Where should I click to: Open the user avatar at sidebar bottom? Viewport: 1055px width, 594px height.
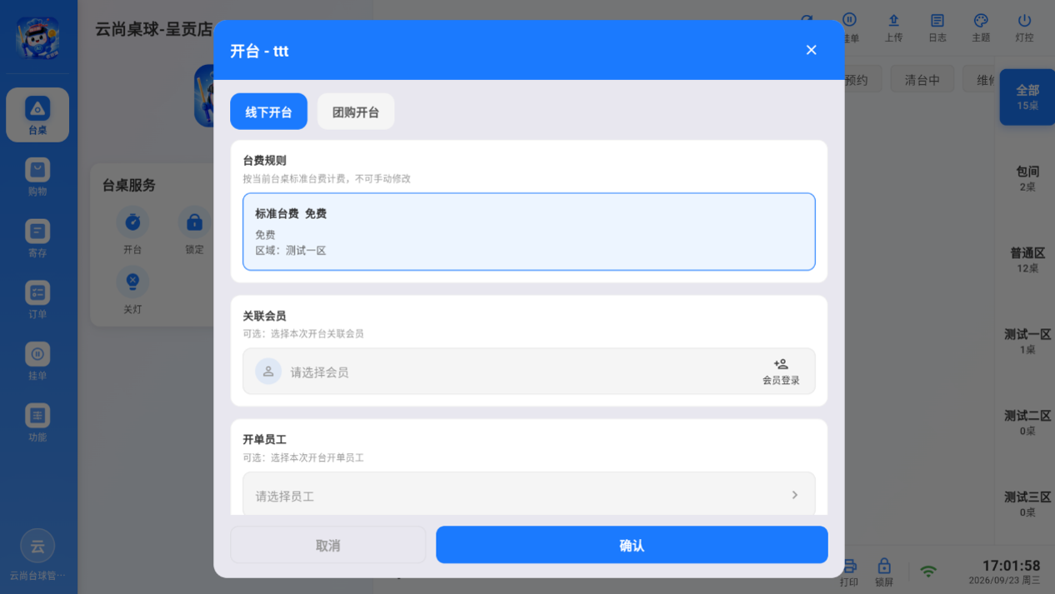click(37, 547)
